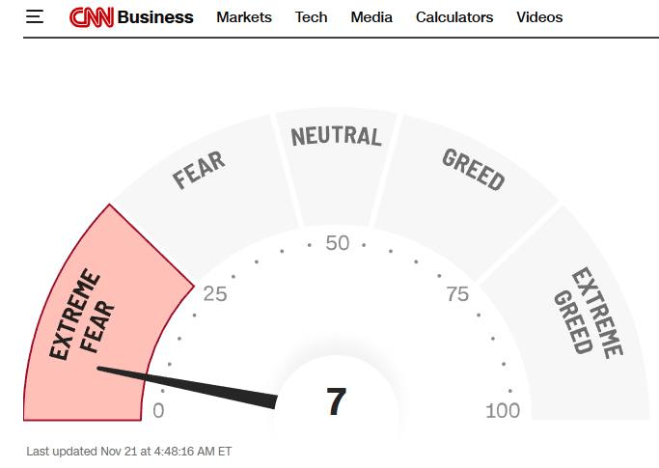This screenshot has width=659, height=468.
Task: Navigate to the Videos section
Action: (x=539, y=17)
